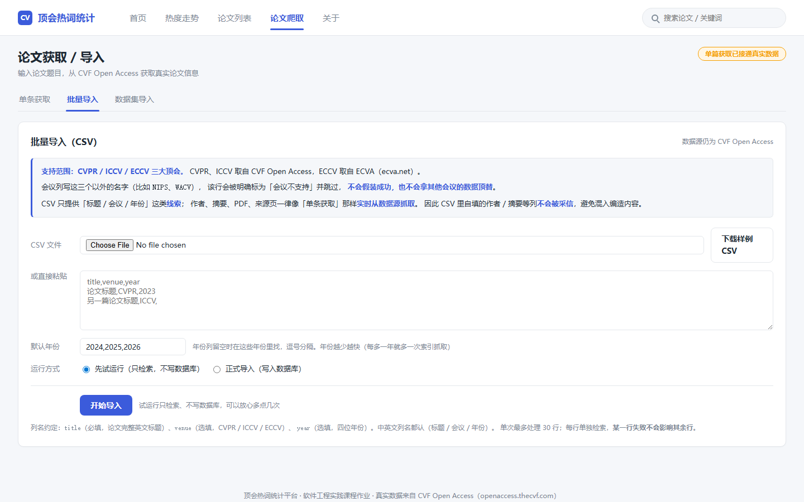Image resolution: width=804 pixels, height=502 pixels.
Task: Click the 默认年份 input field
Action: [133, 346]
